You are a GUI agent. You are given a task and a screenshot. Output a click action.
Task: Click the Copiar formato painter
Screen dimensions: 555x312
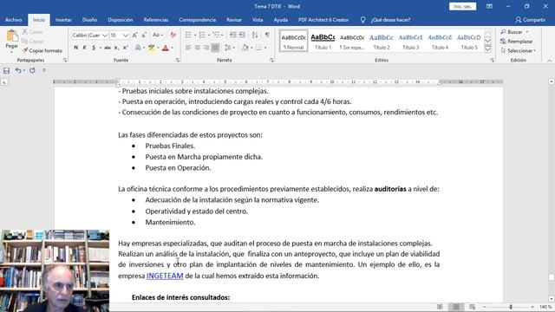click(x=42, y=50)
